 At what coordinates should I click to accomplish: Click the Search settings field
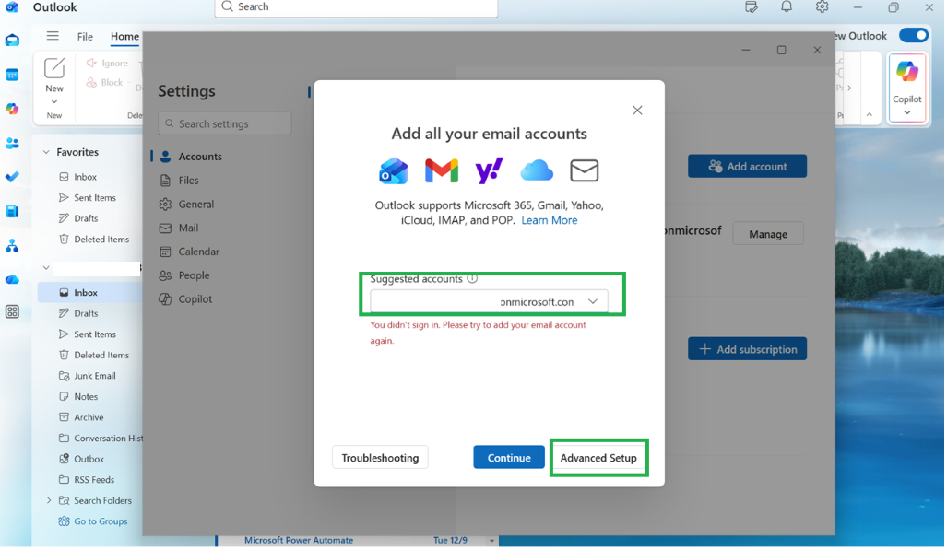click(225, 123)
